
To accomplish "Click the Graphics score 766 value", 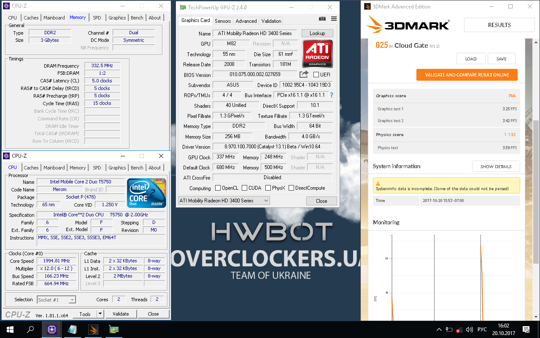I will click(512, 96).
